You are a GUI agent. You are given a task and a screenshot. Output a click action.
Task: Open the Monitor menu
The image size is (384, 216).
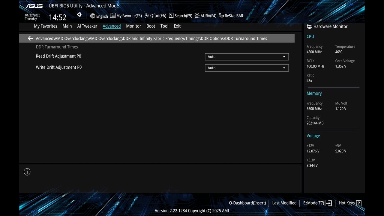click(x=133, y=26)
